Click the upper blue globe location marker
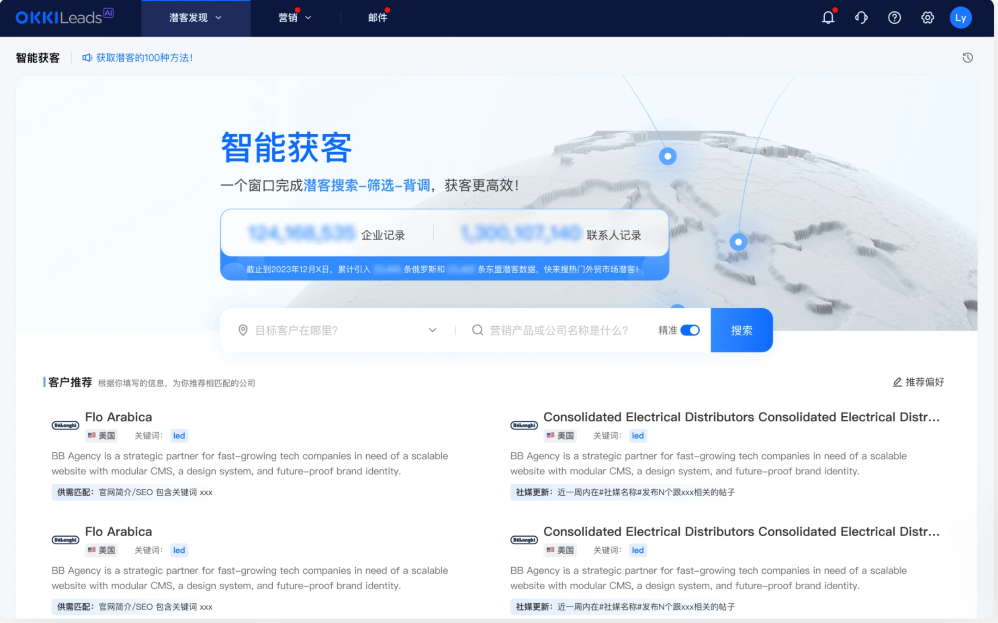 tap(667, 156)
